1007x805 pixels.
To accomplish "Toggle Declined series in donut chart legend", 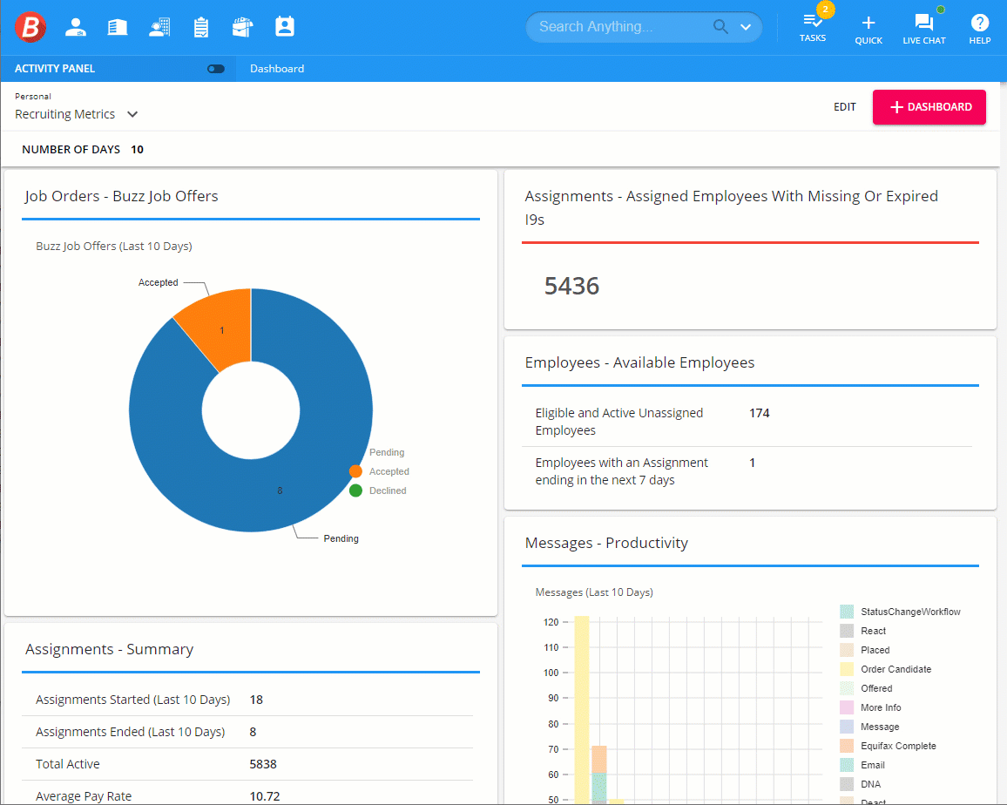I will (355, 490).
